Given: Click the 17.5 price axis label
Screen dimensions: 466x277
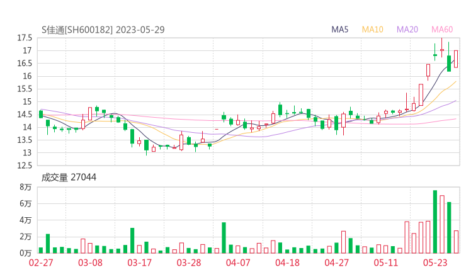Looking at the screenshot, I should pos(25,38).
